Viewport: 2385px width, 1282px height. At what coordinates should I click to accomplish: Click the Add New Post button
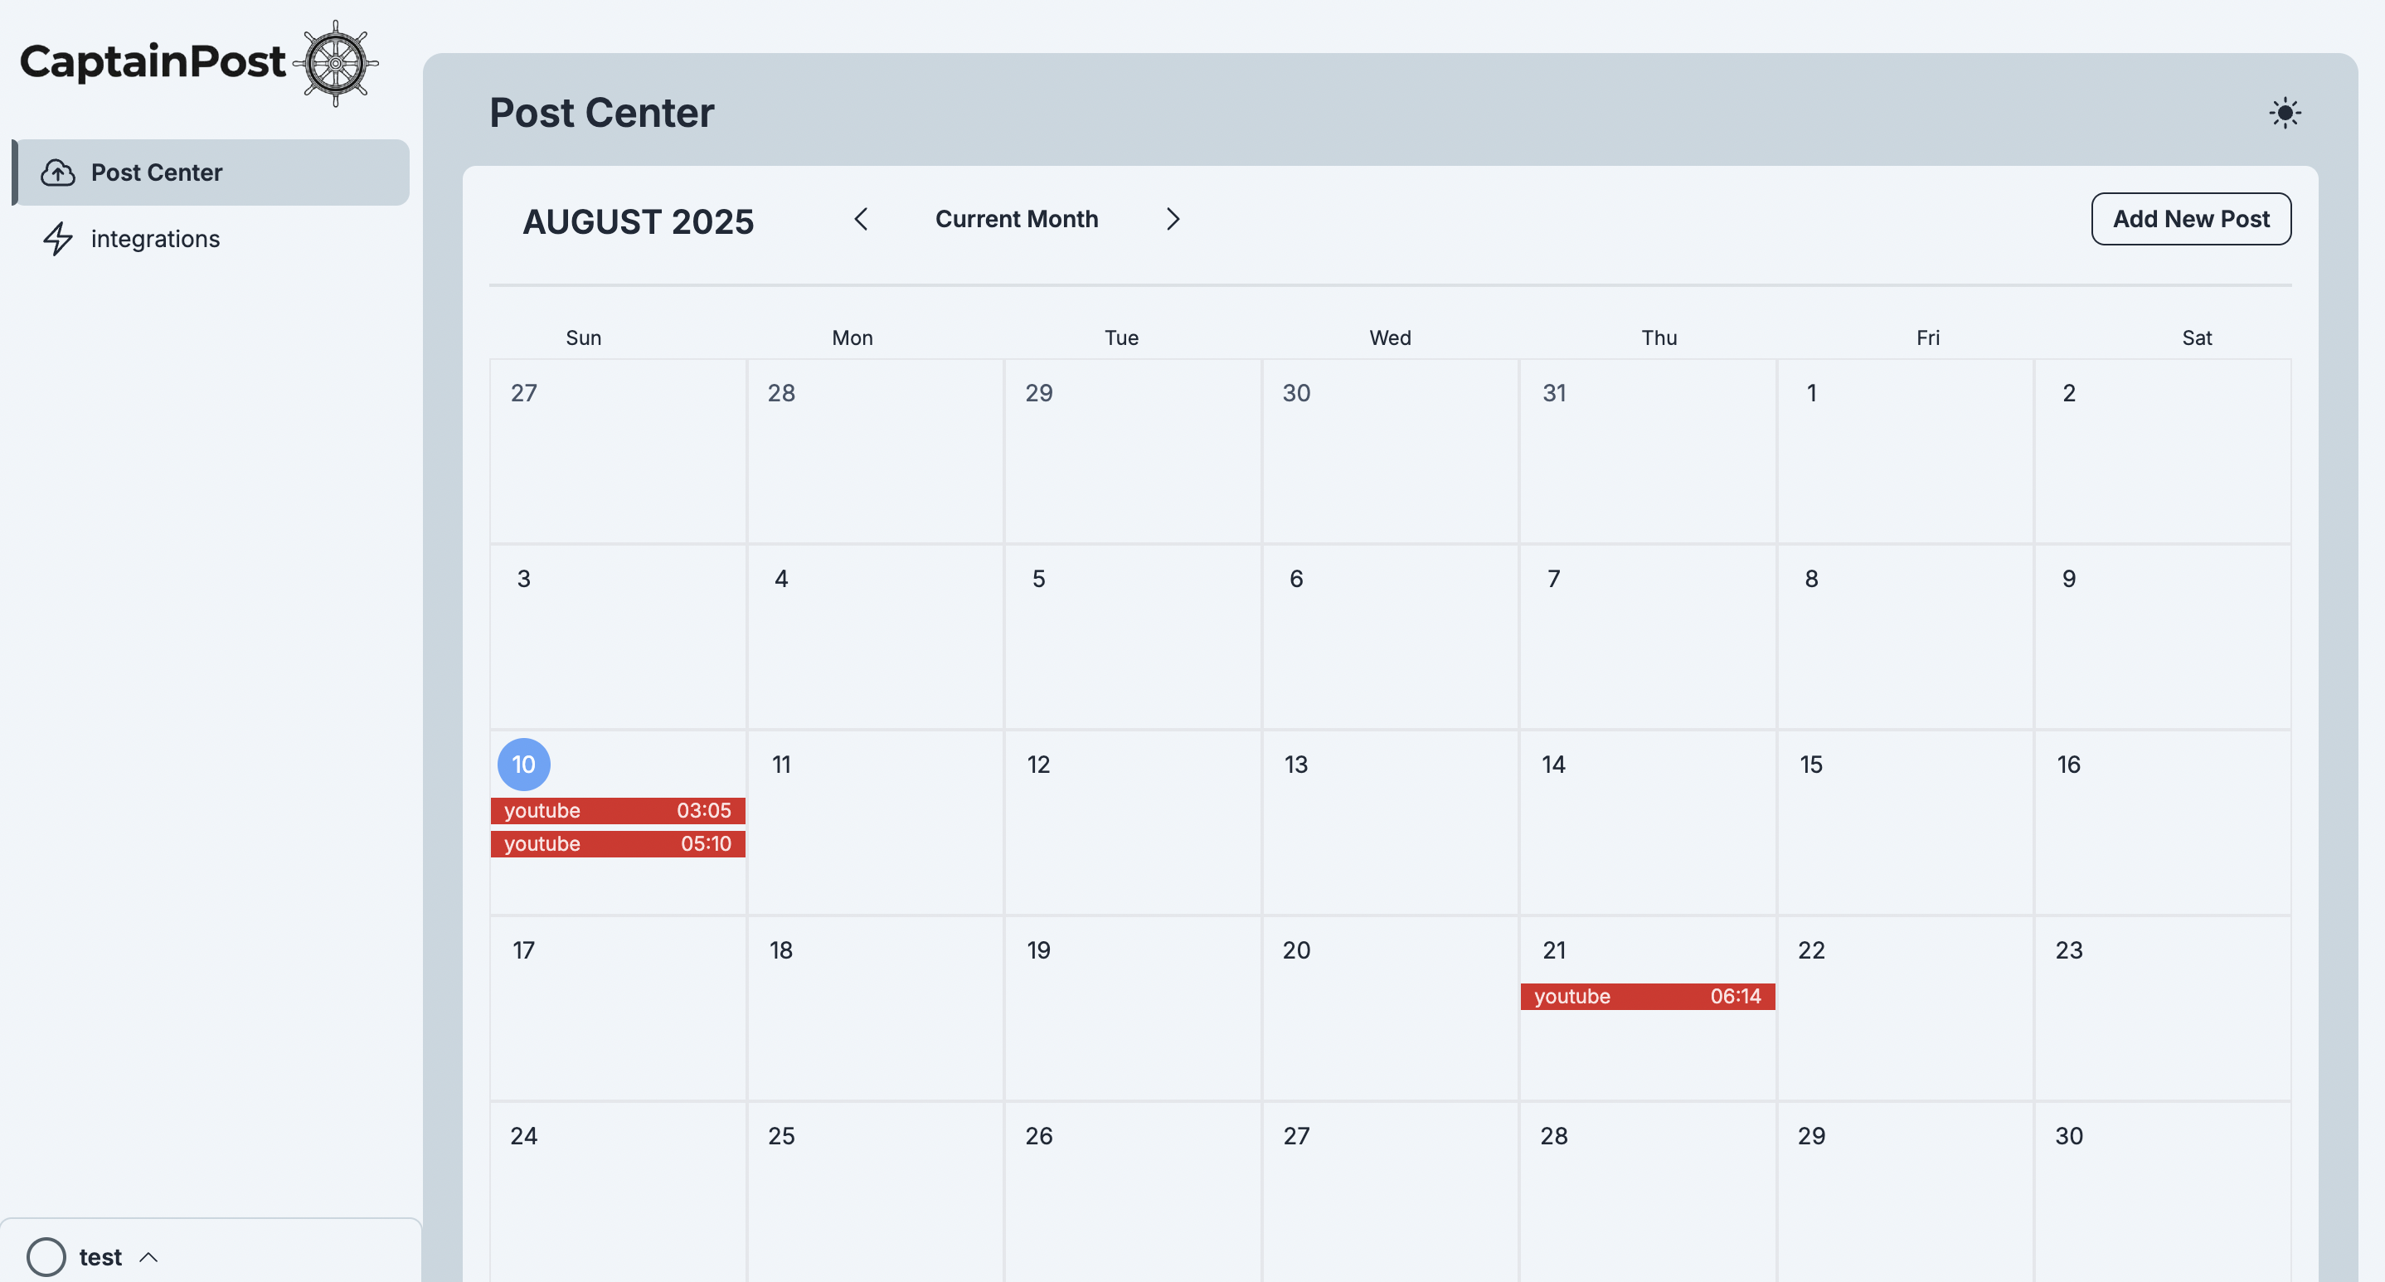(2191, 220)
